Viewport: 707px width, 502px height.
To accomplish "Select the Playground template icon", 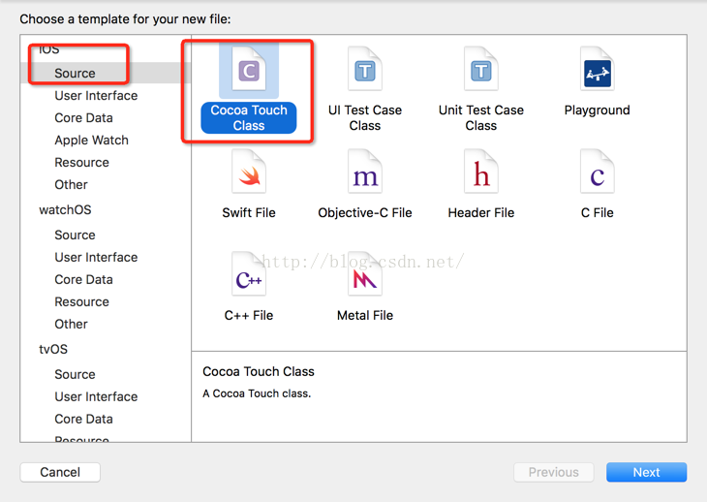I will [598, 69].
